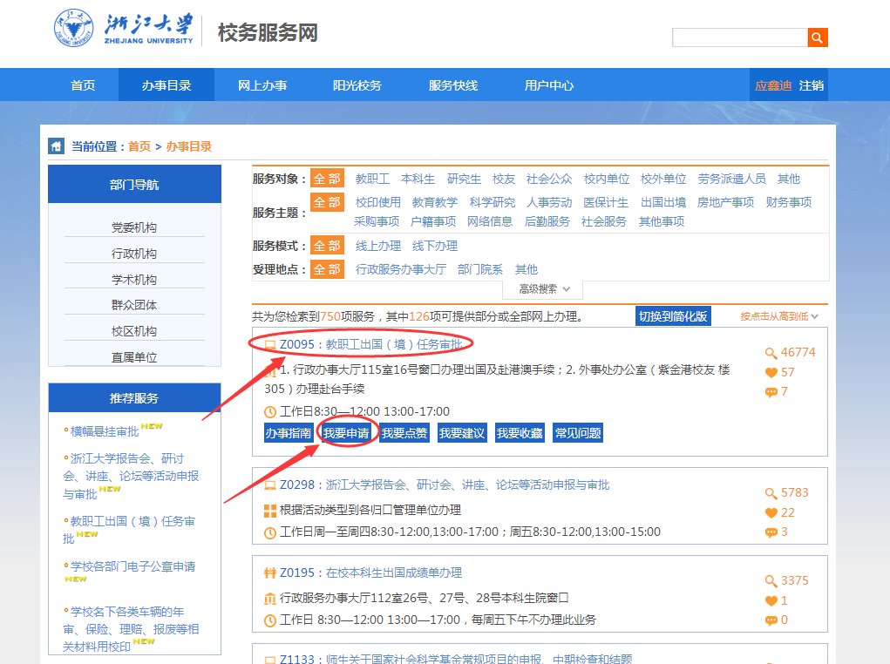Viewport: 890px width, 664px height.
Task: Click the Zhejiang University logo
Action: click(x=124, y=30)
